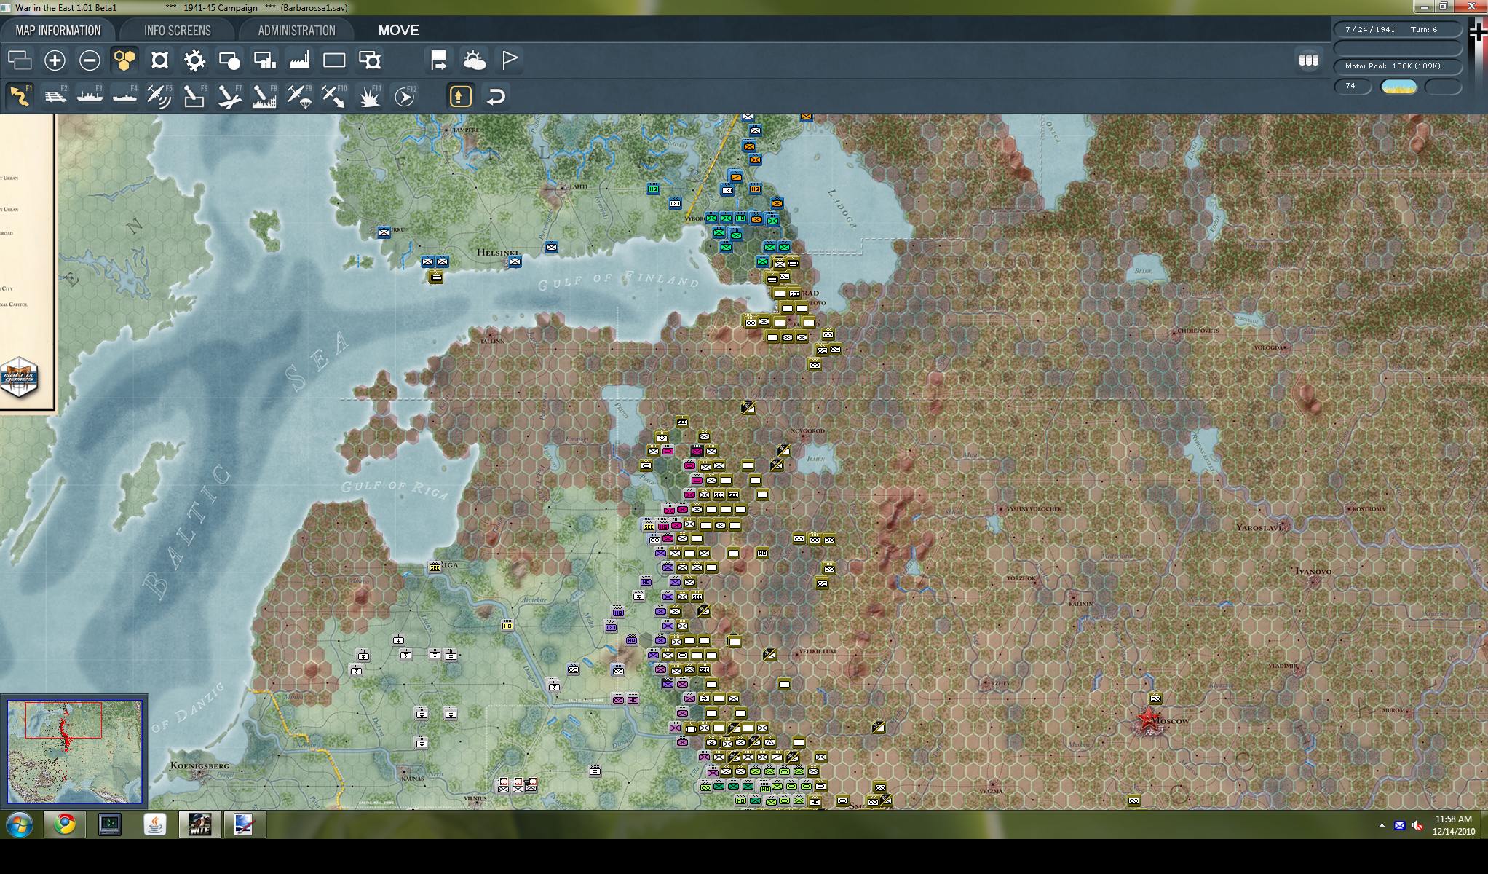
Task: Click the pennant flag icon
Action: [509, 60]
